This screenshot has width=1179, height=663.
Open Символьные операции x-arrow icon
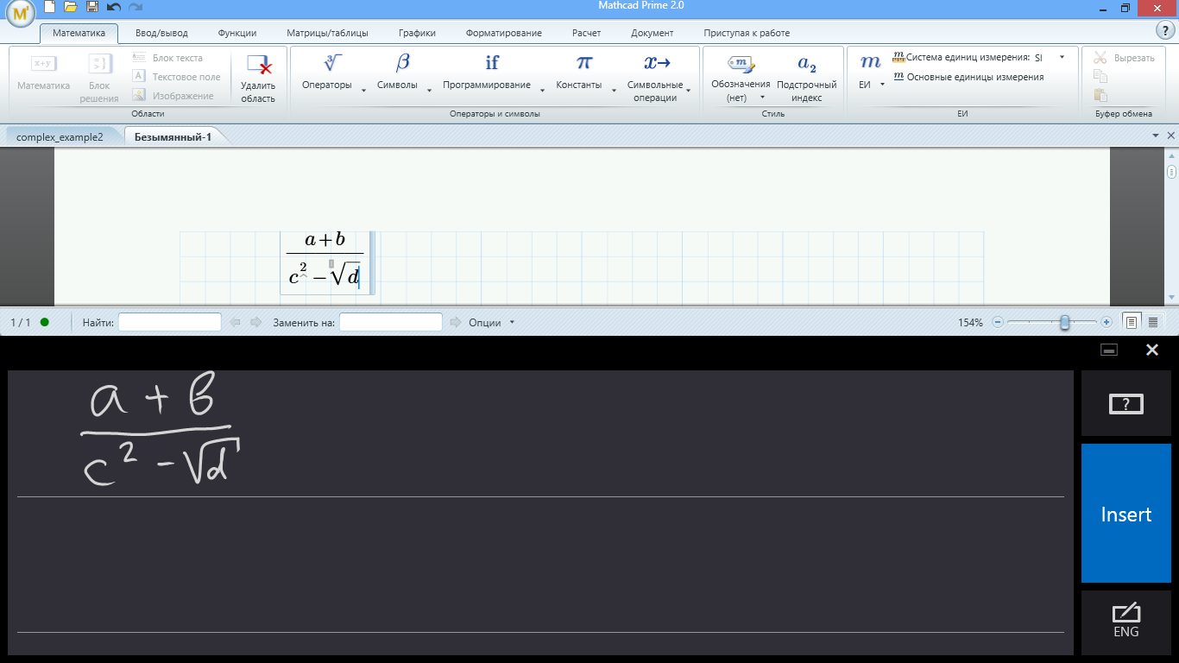click(657, 63)
